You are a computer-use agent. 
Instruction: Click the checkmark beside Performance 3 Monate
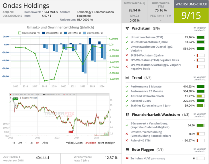click(127, 87)
